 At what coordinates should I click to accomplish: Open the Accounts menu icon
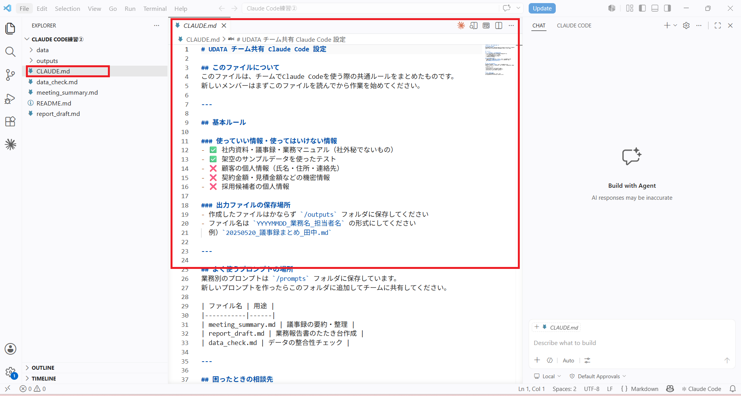[10, 349]
